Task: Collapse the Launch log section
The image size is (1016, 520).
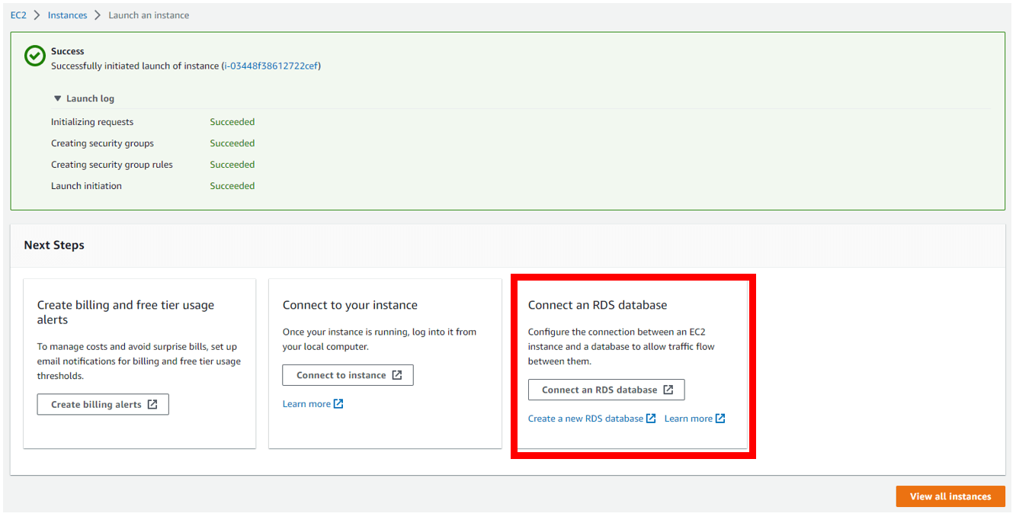Action: coord(84,98)
